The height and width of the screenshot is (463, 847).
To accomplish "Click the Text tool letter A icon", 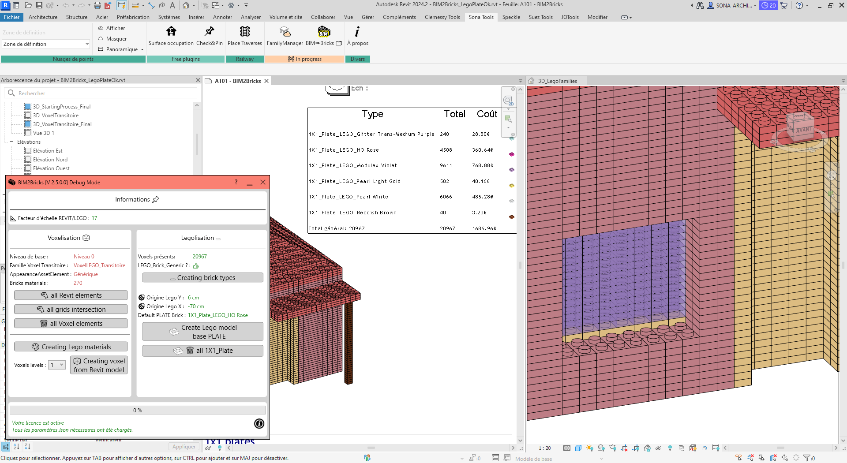I will [172, 5].
